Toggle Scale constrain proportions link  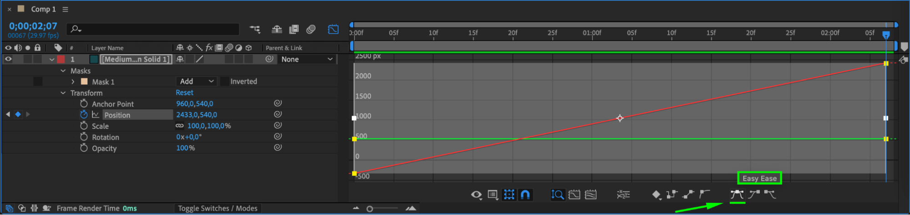click(180, 126)
